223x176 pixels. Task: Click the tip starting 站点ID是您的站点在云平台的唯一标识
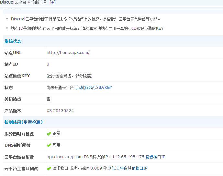(87, 28)
